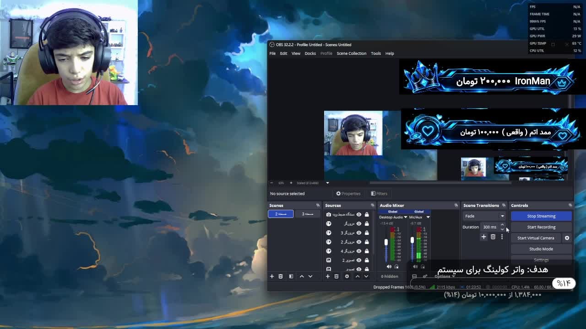The height and width of the screenshot is (329, 586).
Task: Hide the مرورگر 2 browser source
Action: (359, 242)
